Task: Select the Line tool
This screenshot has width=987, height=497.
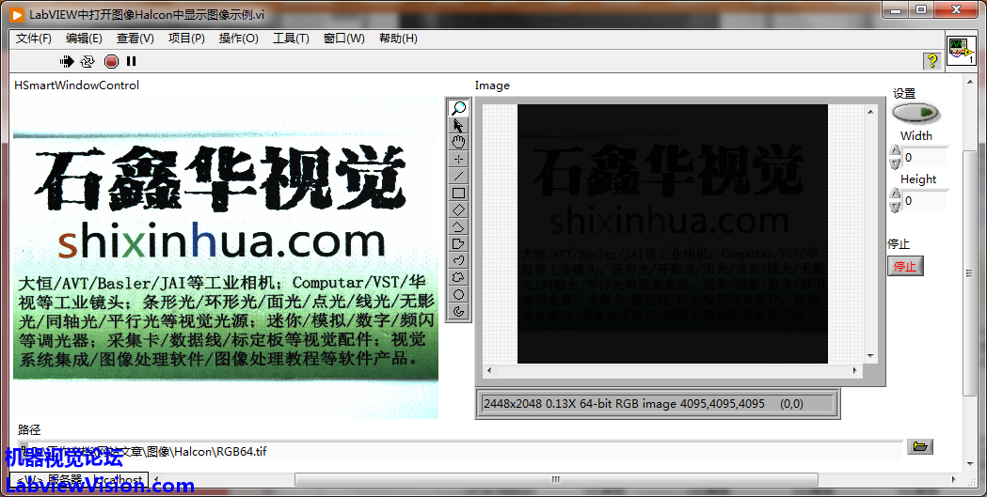Action: coord(458,176)
